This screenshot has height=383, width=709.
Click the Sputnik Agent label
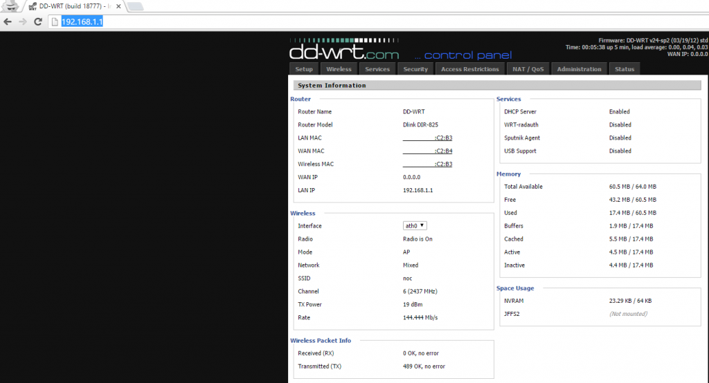tap(522, 138)
